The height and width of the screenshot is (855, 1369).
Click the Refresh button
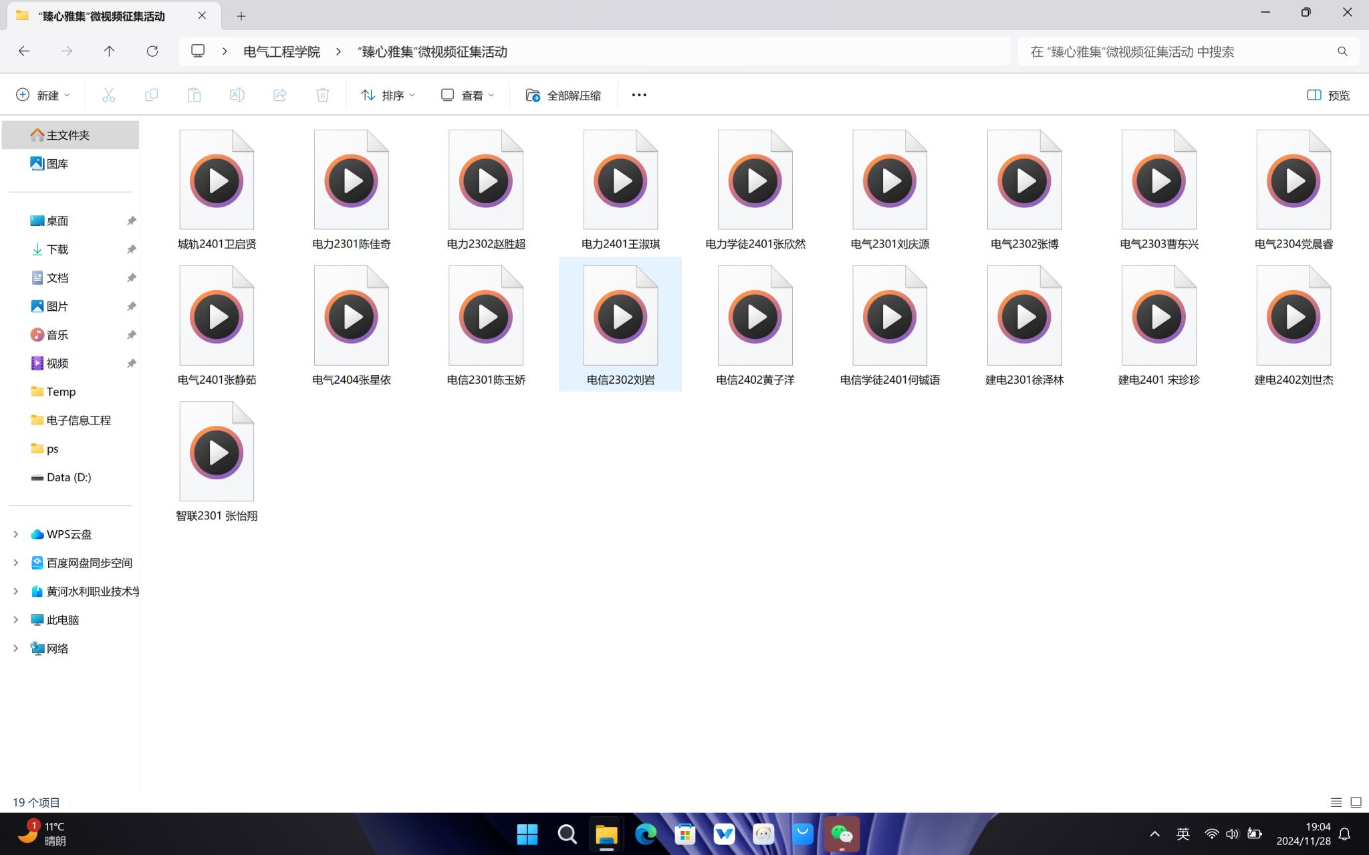[x=152, y=51]
